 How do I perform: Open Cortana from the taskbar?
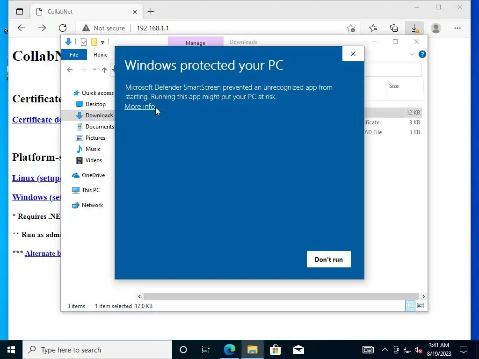tap(183, 350)
